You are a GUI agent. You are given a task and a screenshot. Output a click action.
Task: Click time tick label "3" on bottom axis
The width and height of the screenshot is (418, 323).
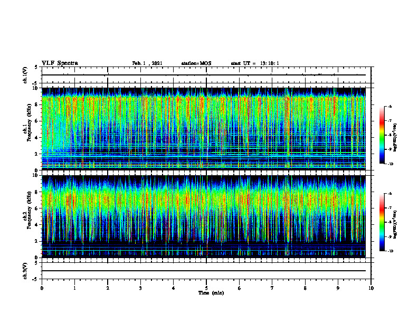click(140, 288)
